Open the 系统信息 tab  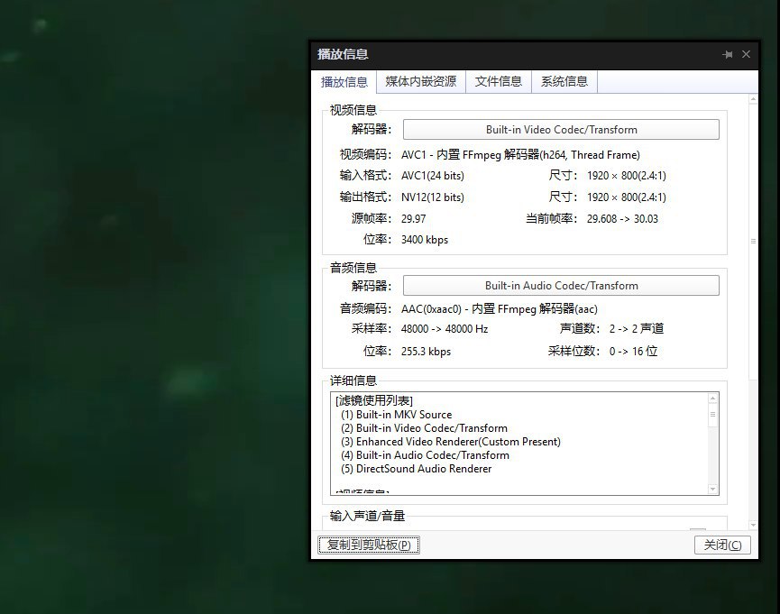(564, 81)
